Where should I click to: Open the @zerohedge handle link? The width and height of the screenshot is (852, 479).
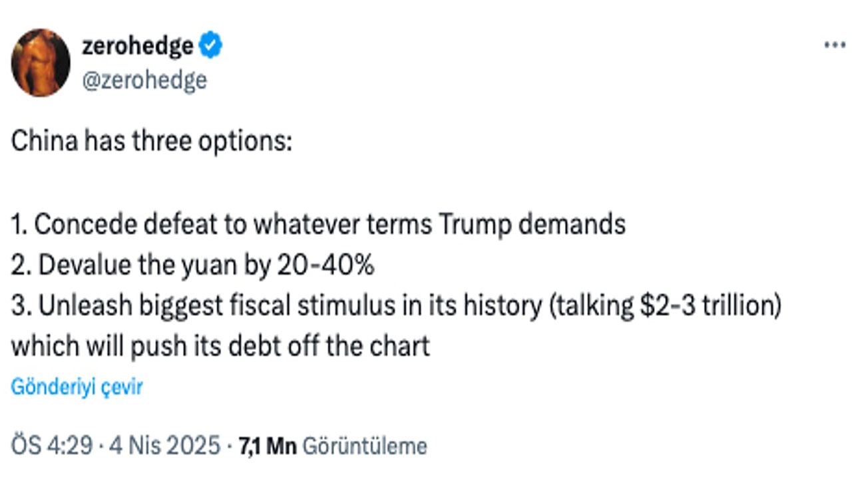pyautogui.click(x=144, y=80)
